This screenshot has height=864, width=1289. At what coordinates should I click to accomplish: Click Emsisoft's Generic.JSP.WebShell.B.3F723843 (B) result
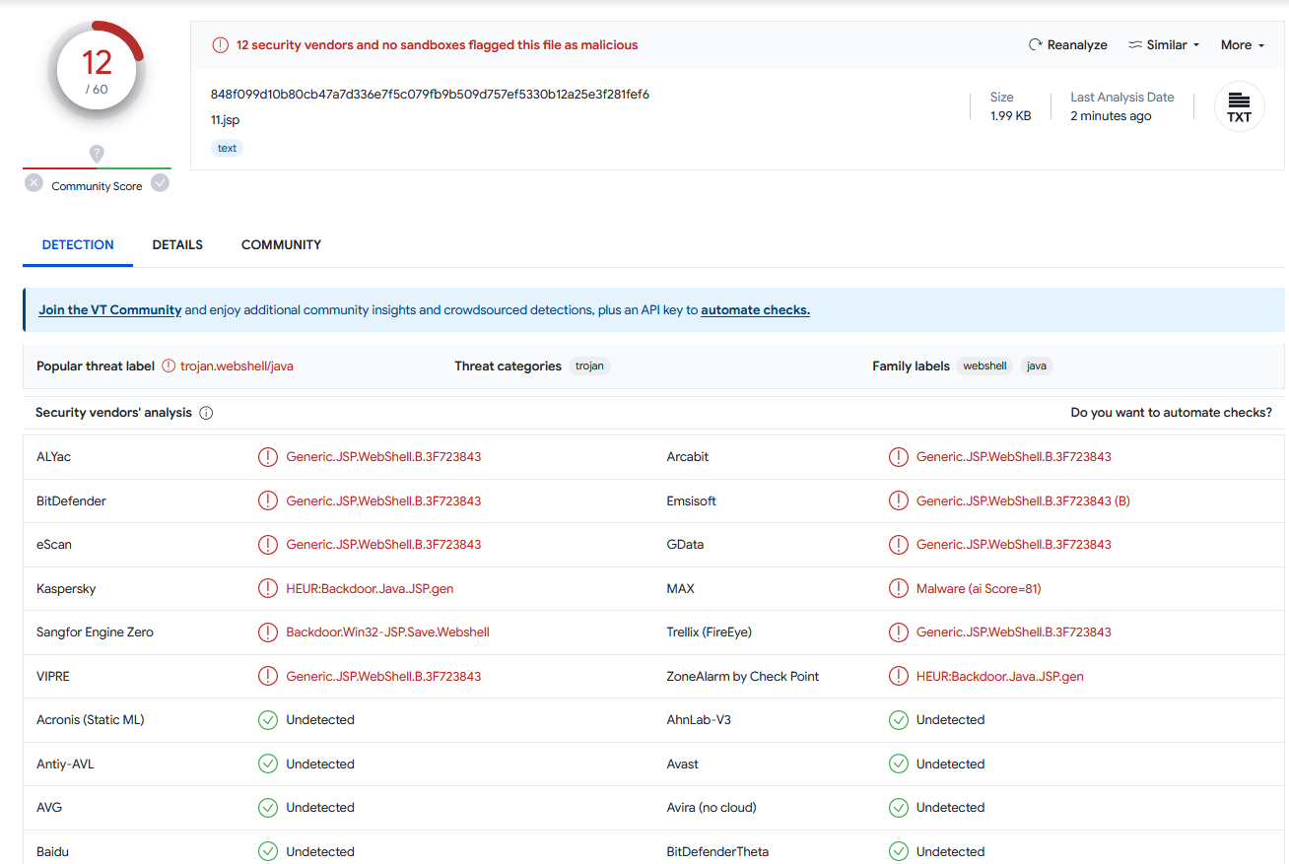[x=1023, y=500]
